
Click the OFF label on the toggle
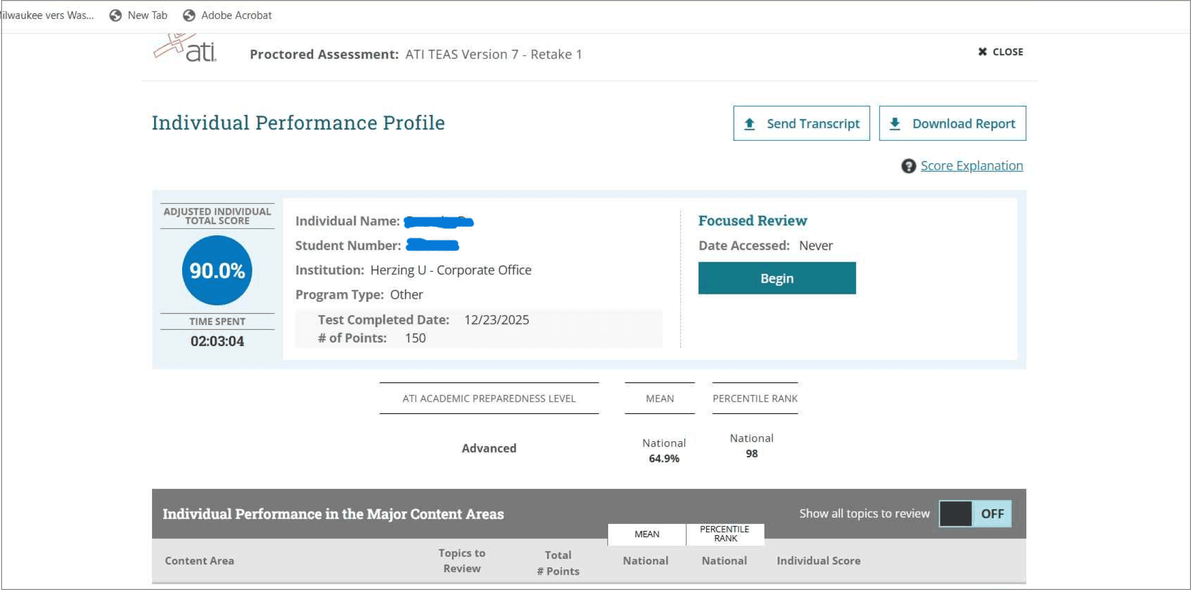coord(992,513)
